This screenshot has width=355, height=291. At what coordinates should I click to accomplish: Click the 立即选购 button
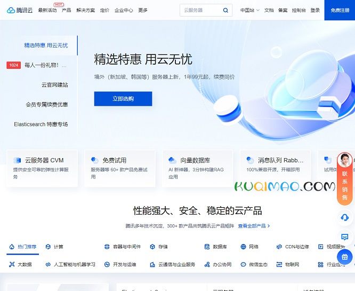click(x=123, y=99)
